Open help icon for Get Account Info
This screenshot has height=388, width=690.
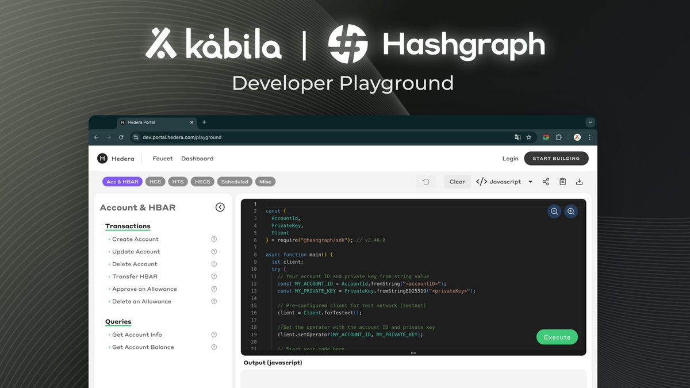pos(214,335)
